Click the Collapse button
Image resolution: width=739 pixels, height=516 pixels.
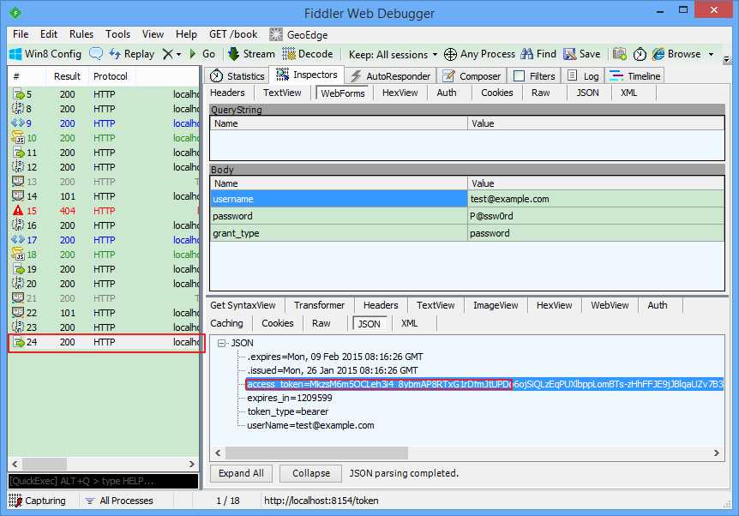click(x=310, y=473)
